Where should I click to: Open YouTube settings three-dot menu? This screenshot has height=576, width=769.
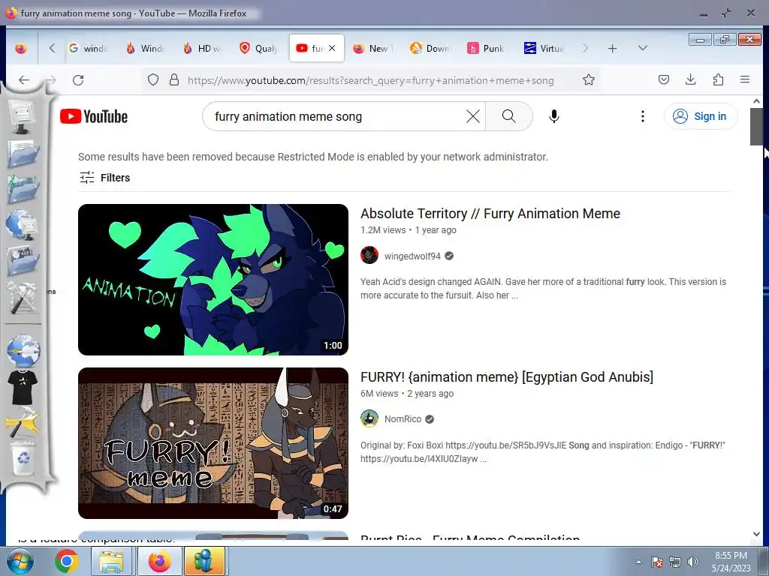point(643,116)
